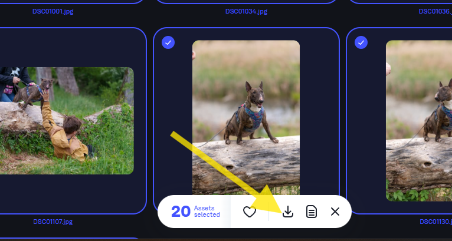The width and height of the screenshot is (452, 241).
Task: Open the DSC01036 filename link
Action: (x=435, y=12)
